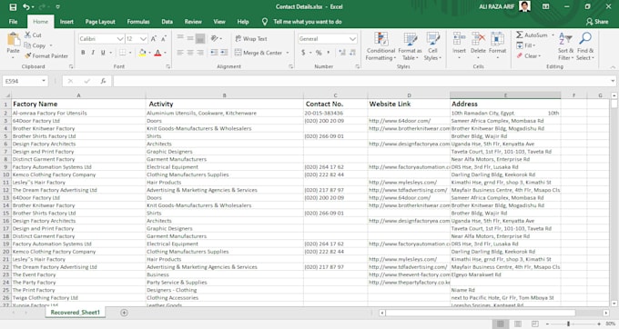Apply the yellow Fill Color bucket

pos(142,53)
